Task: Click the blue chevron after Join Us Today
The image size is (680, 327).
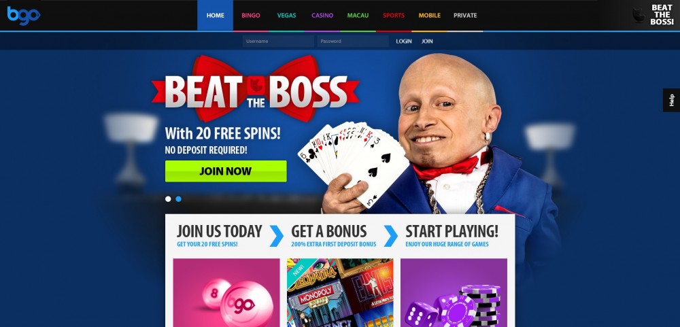Action: [x=277, y=236]
